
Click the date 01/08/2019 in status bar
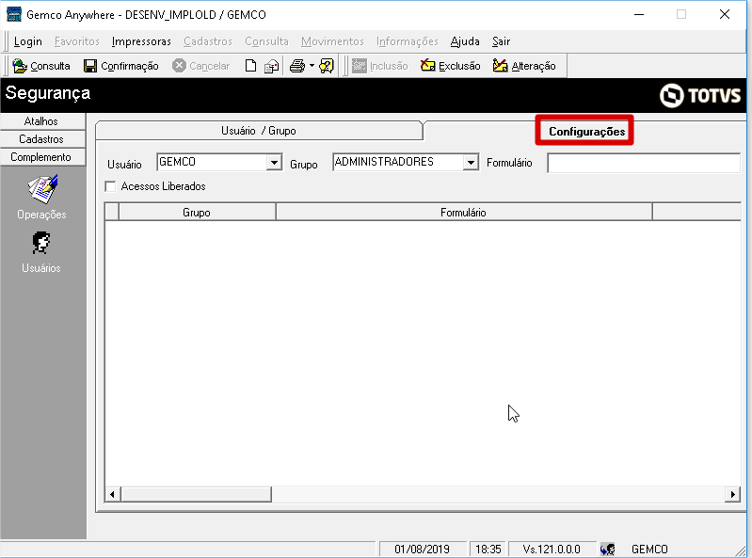coord(422,549)
